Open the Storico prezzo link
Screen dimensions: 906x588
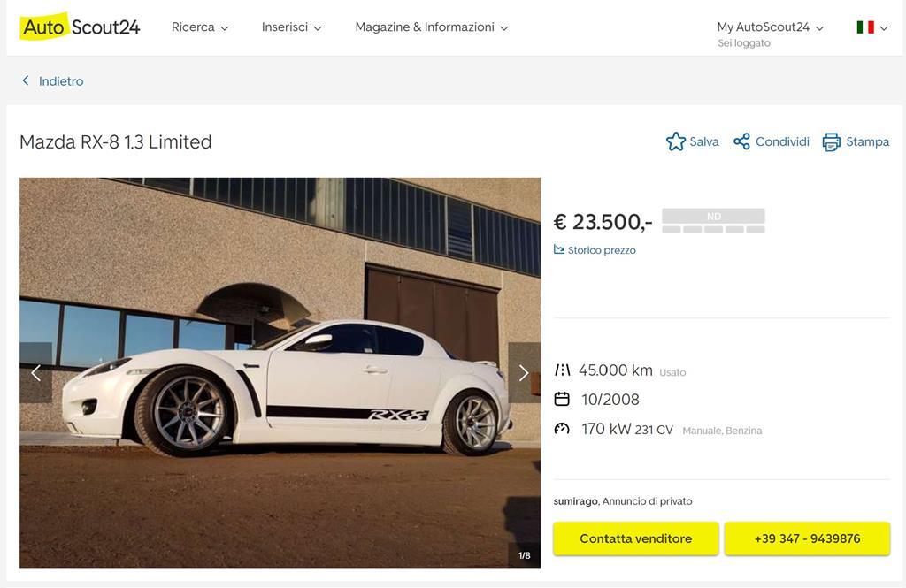coord(602,250)
